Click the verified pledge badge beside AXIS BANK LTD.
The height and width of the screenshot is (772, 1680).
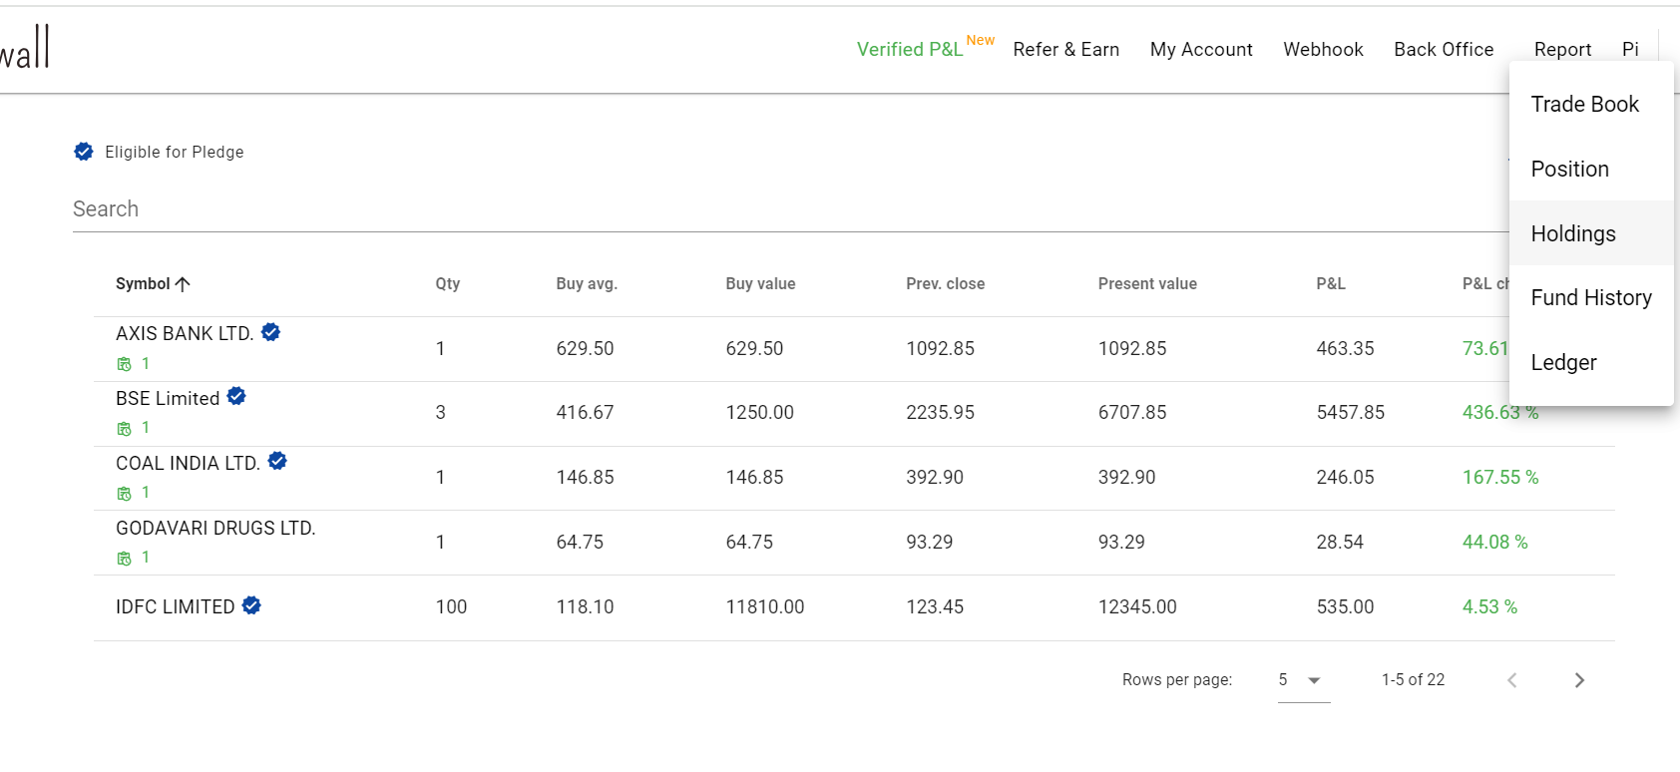270,332
